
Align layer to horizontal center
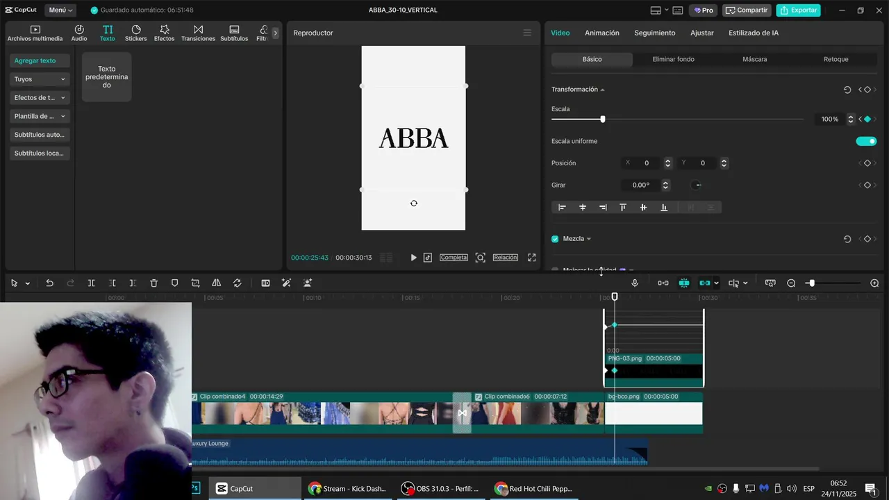pos(583,208)
